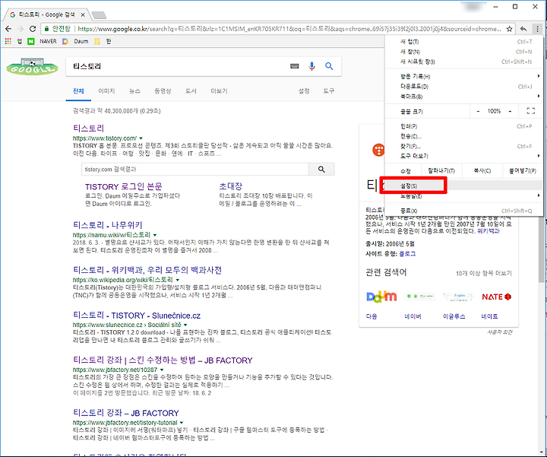Open 다운로드 from the Chrome menu

point(464,86)
